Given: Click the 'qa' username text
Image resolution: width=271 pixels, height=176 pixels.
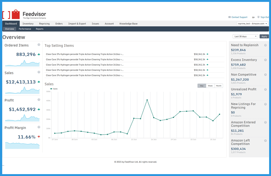Looking at the screenshot, I should tap(253, 17).
